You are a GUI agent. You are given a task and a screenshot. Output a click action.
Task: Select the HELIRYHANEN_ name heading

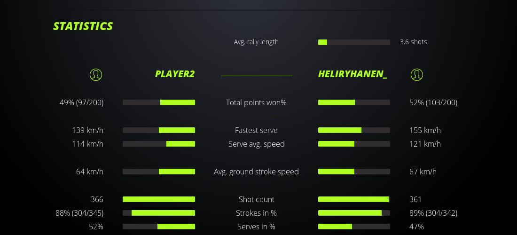click(352, 74)
